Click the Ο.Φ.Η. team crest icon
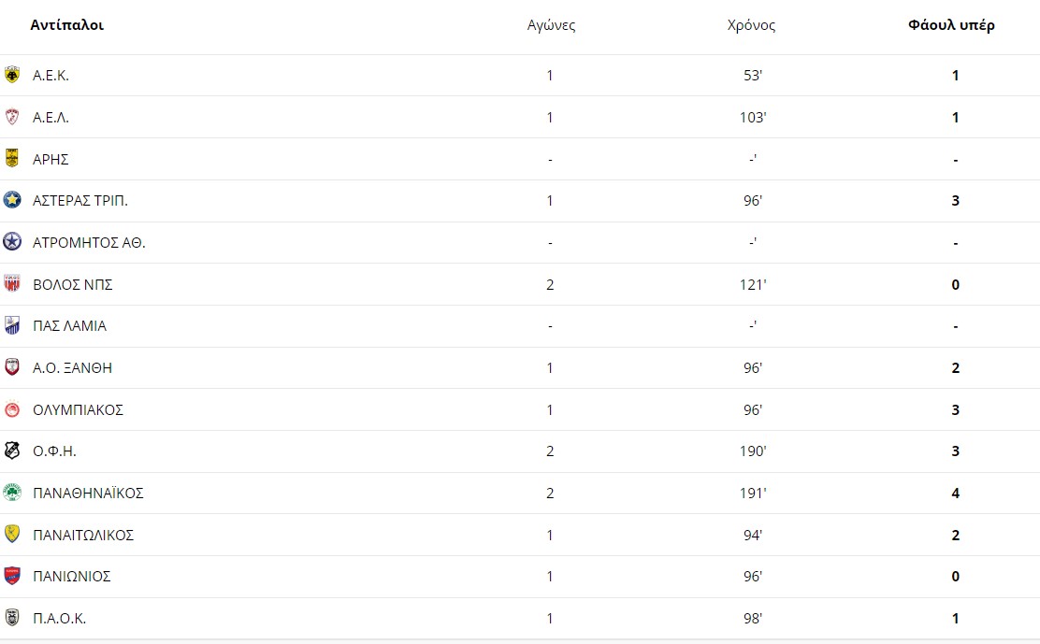 click(12, 451)
